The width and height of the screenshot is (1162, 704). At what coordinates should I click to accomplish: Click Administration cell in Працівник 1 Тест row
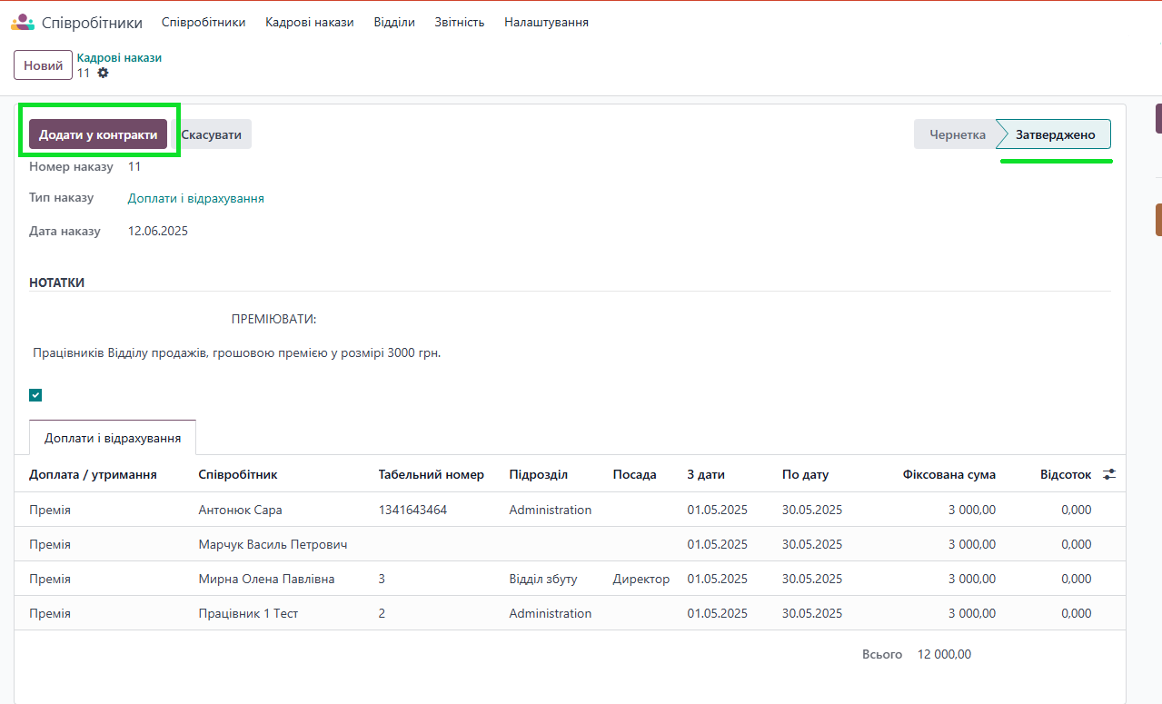click(551, 613)
